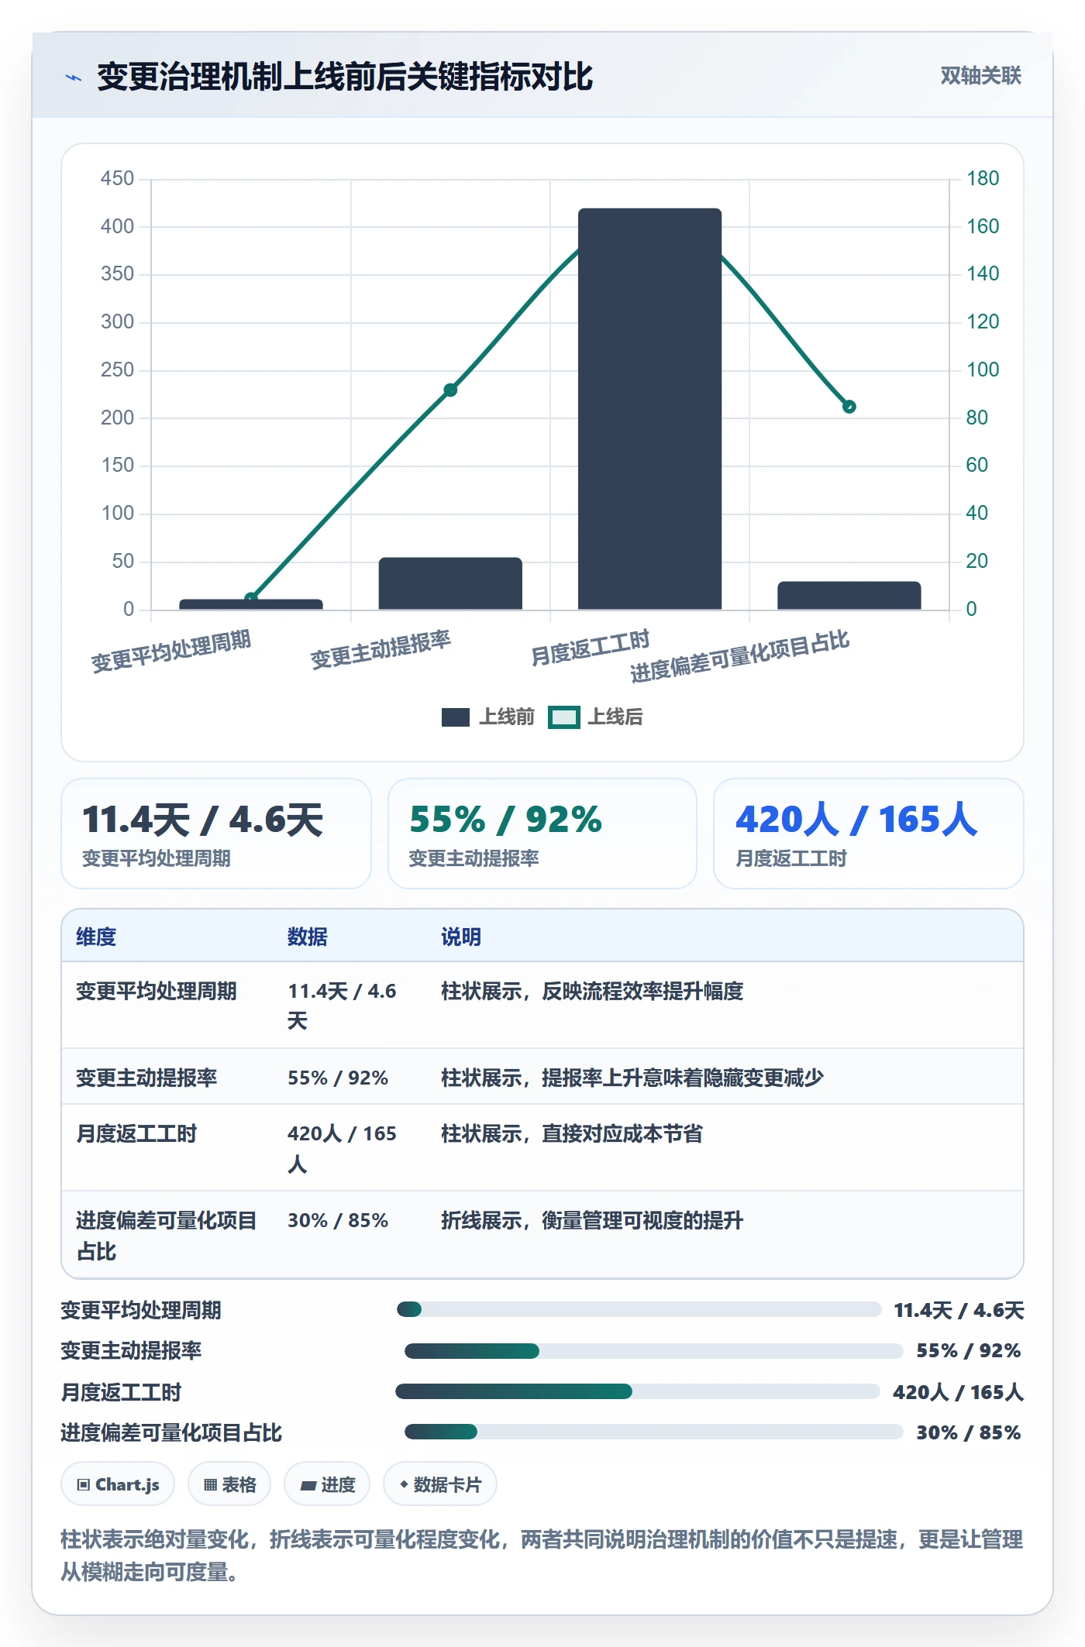Screen dimensions: 1085x1647
Task: Click the 月度返工工时 progress bar
Action: tap(638, 1391)
